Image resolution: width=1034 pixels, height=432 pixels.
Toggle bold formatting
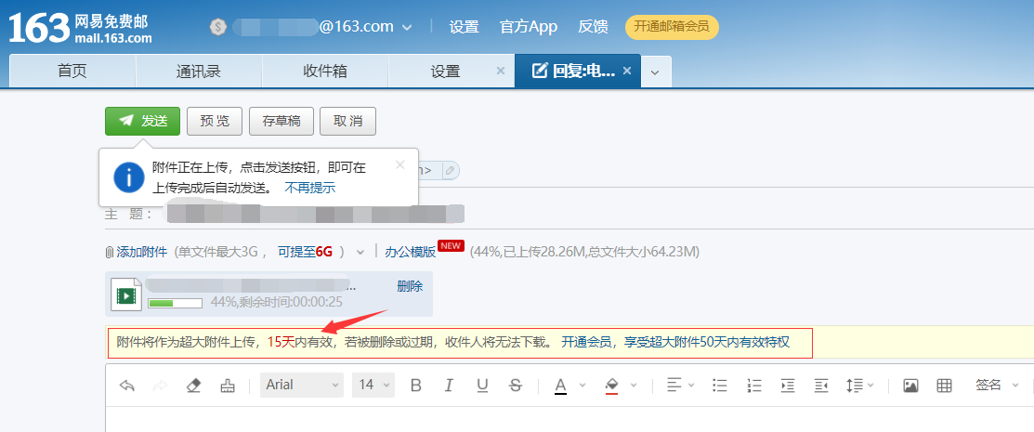[415, 386]
